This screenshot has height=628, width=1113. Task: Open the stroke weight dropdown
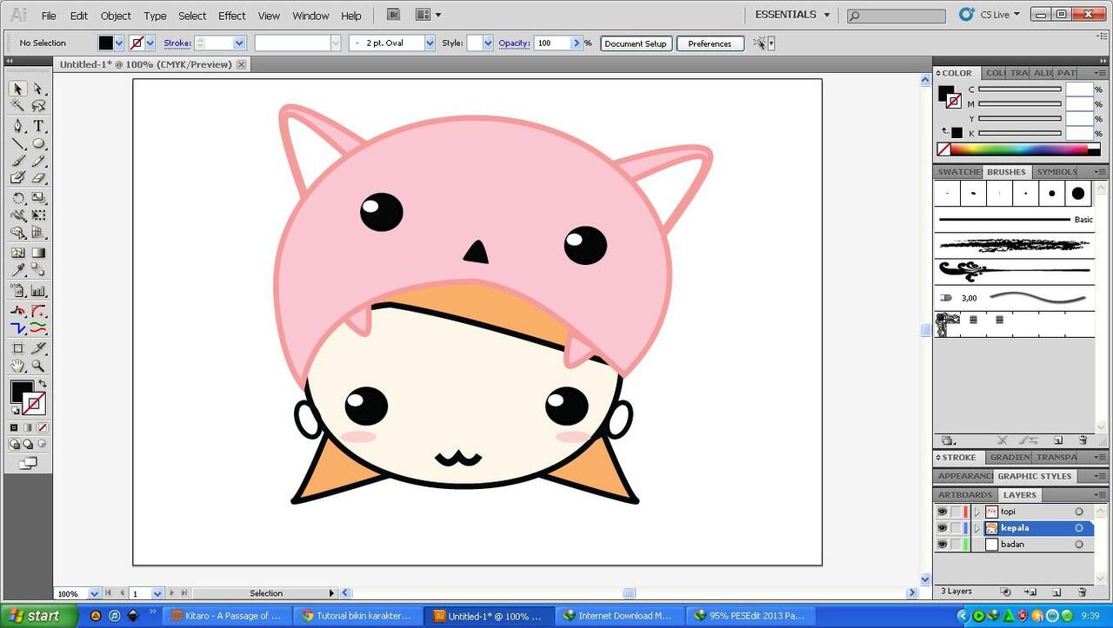pyautogui.click(x=239, y=43)
